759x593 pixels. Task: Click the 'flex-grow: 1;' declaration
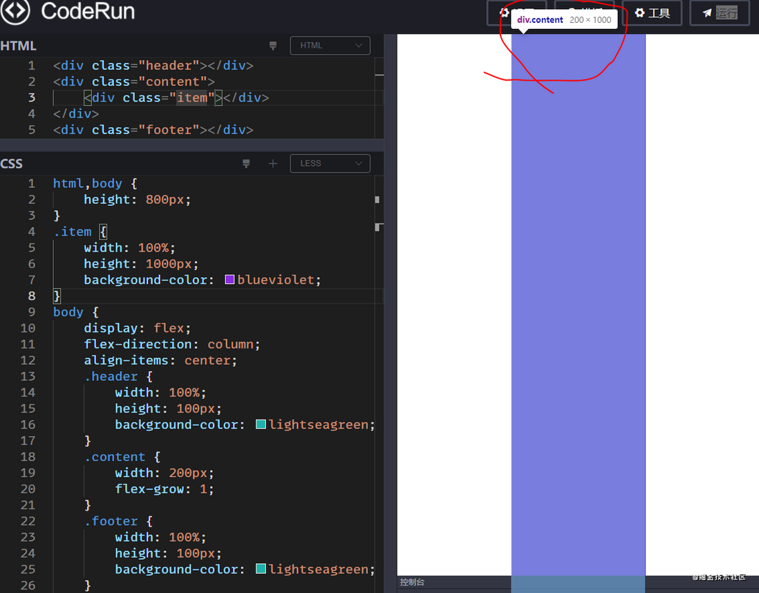(165, 489)
